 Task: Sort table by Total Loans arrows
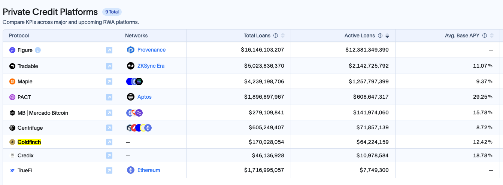(x=283, y=36)
